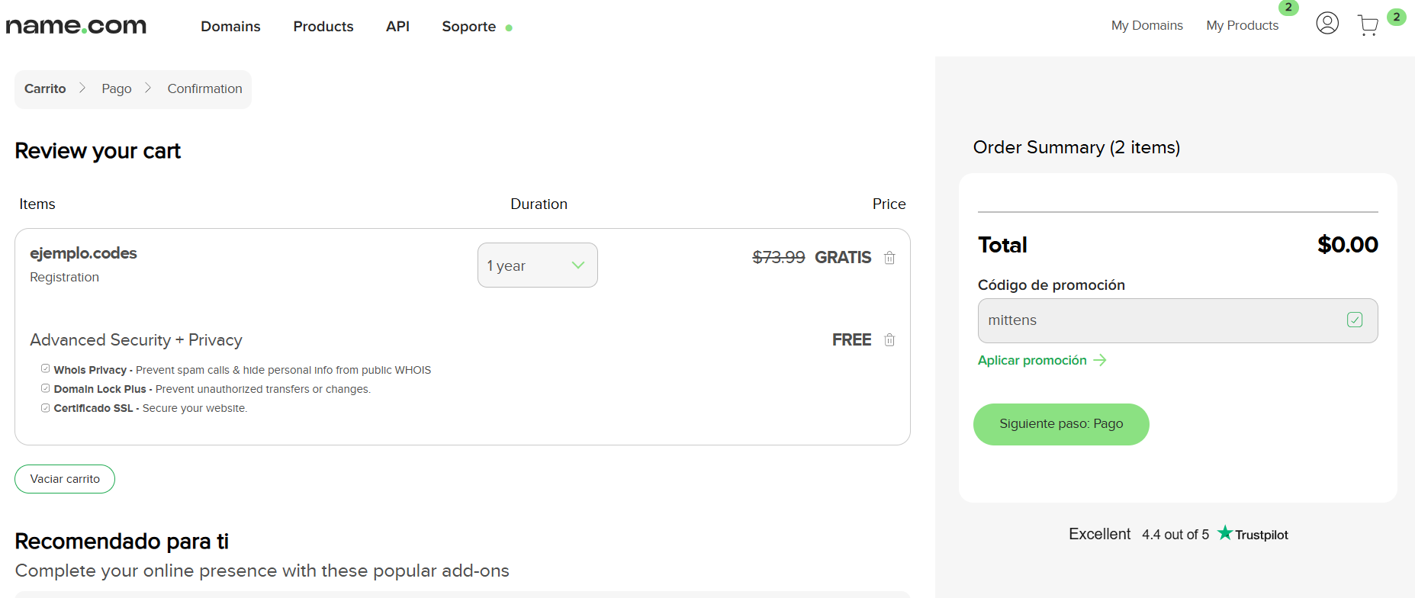The image size is (1415, 598).
Task: Click the arrow next to Aplicar promoción
Action: point(1100,360)
